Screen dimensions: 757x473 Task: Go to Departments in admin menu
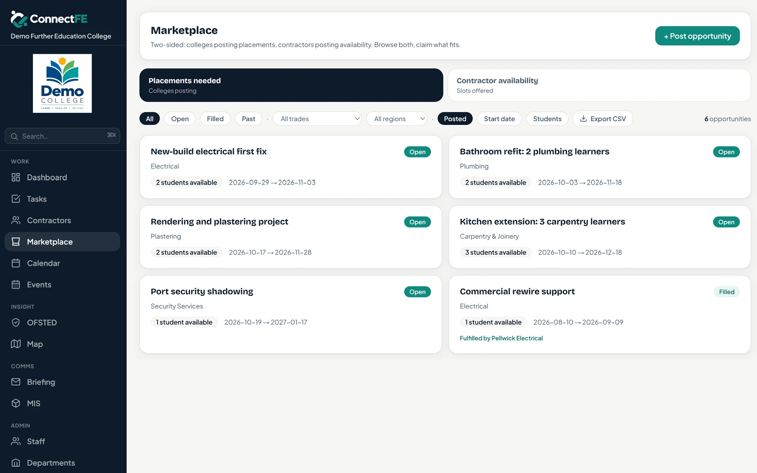tap(62, 462)
